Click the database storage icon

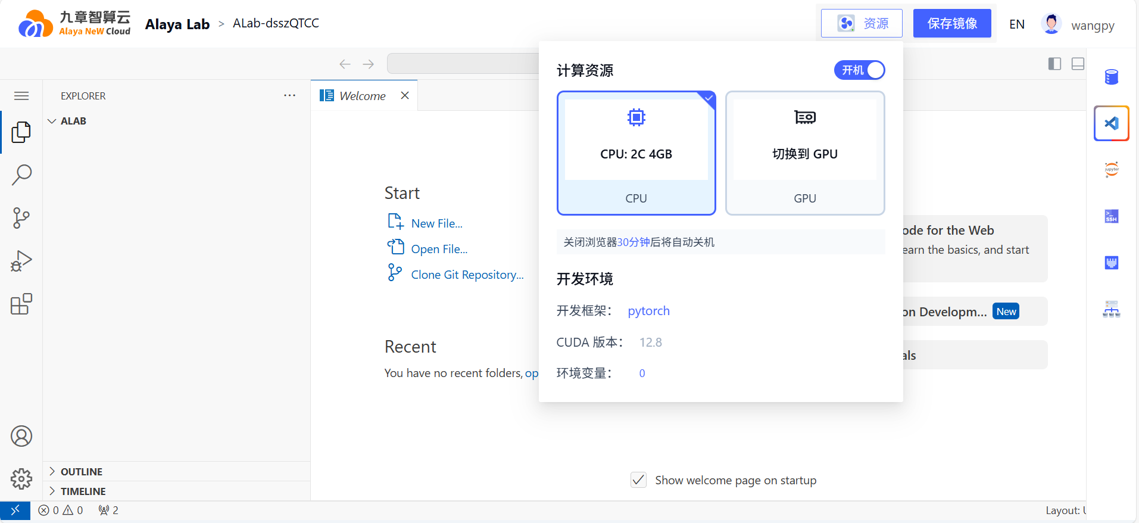[x=1111, y=77]
